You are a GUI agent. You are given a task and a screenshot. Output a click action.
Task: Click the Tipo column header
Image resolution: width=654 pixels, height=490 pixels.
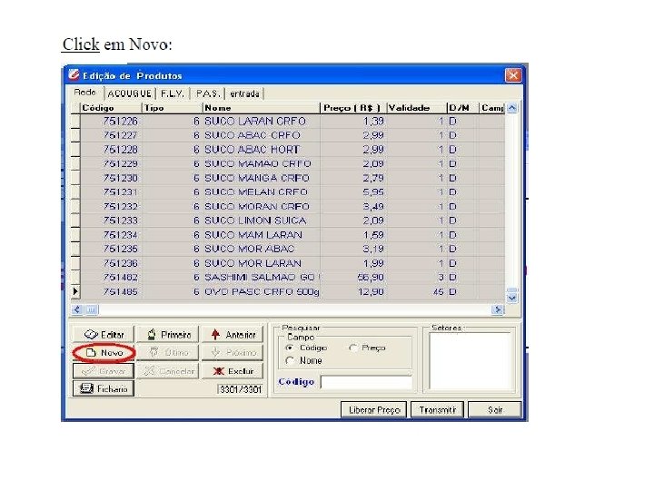tap(173, 108)
